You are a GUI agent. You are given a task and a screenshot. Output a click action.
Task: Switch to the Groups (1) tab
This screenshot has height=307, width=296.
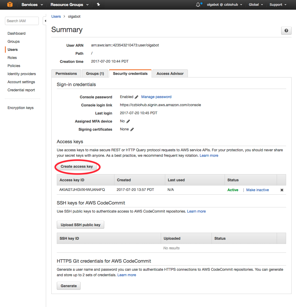tap(95, 74)
